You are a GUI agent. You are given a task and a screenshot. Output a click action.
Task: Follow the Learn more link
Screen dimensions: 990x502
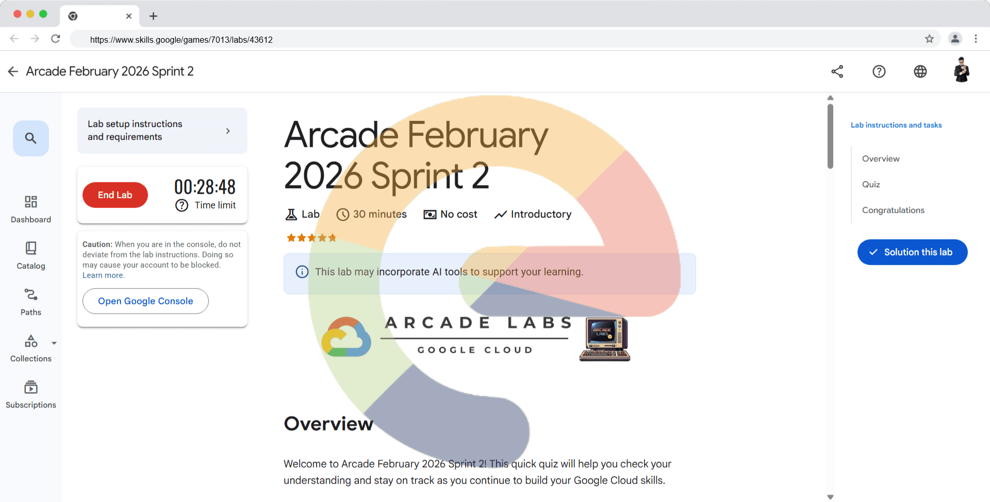(103, 275)
